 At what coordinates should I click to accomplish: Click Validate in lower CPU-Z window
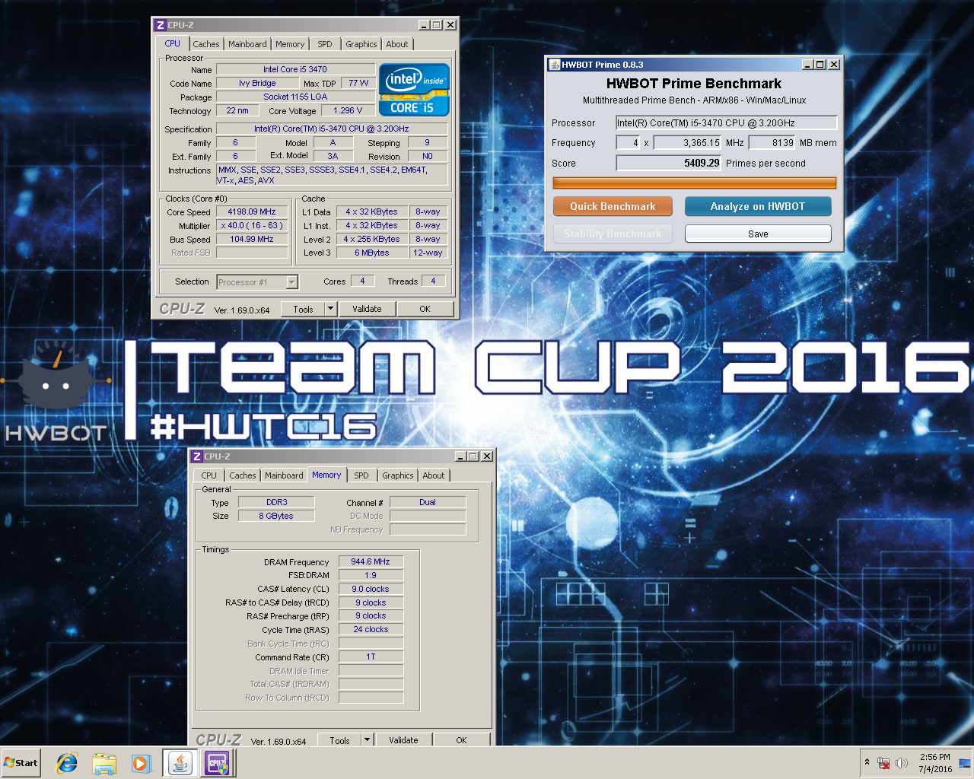403,740
